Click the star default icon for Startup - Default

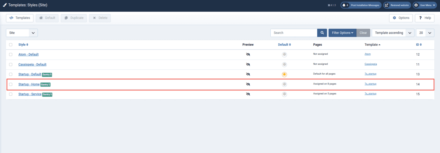(x=284, y=74)
